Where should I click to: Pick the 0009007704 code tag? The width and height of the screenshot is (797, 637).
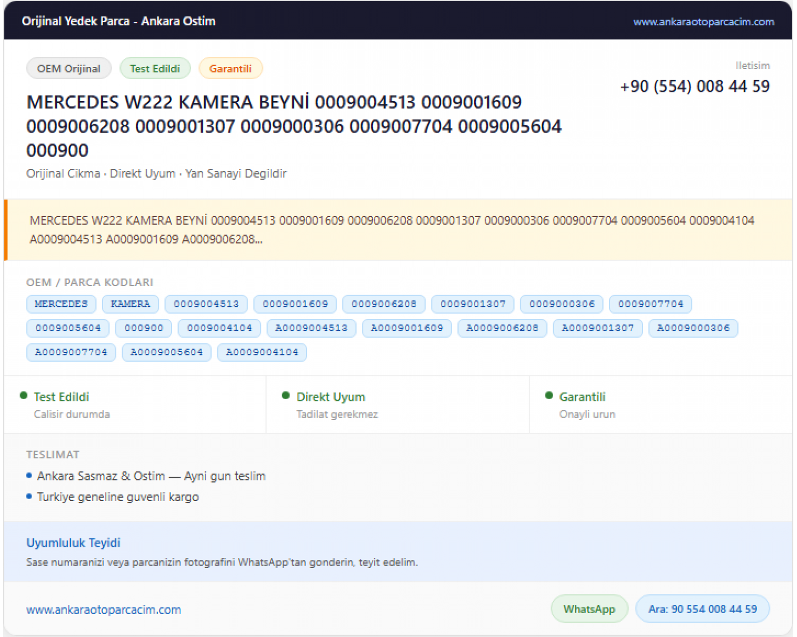tap(650, 304)
